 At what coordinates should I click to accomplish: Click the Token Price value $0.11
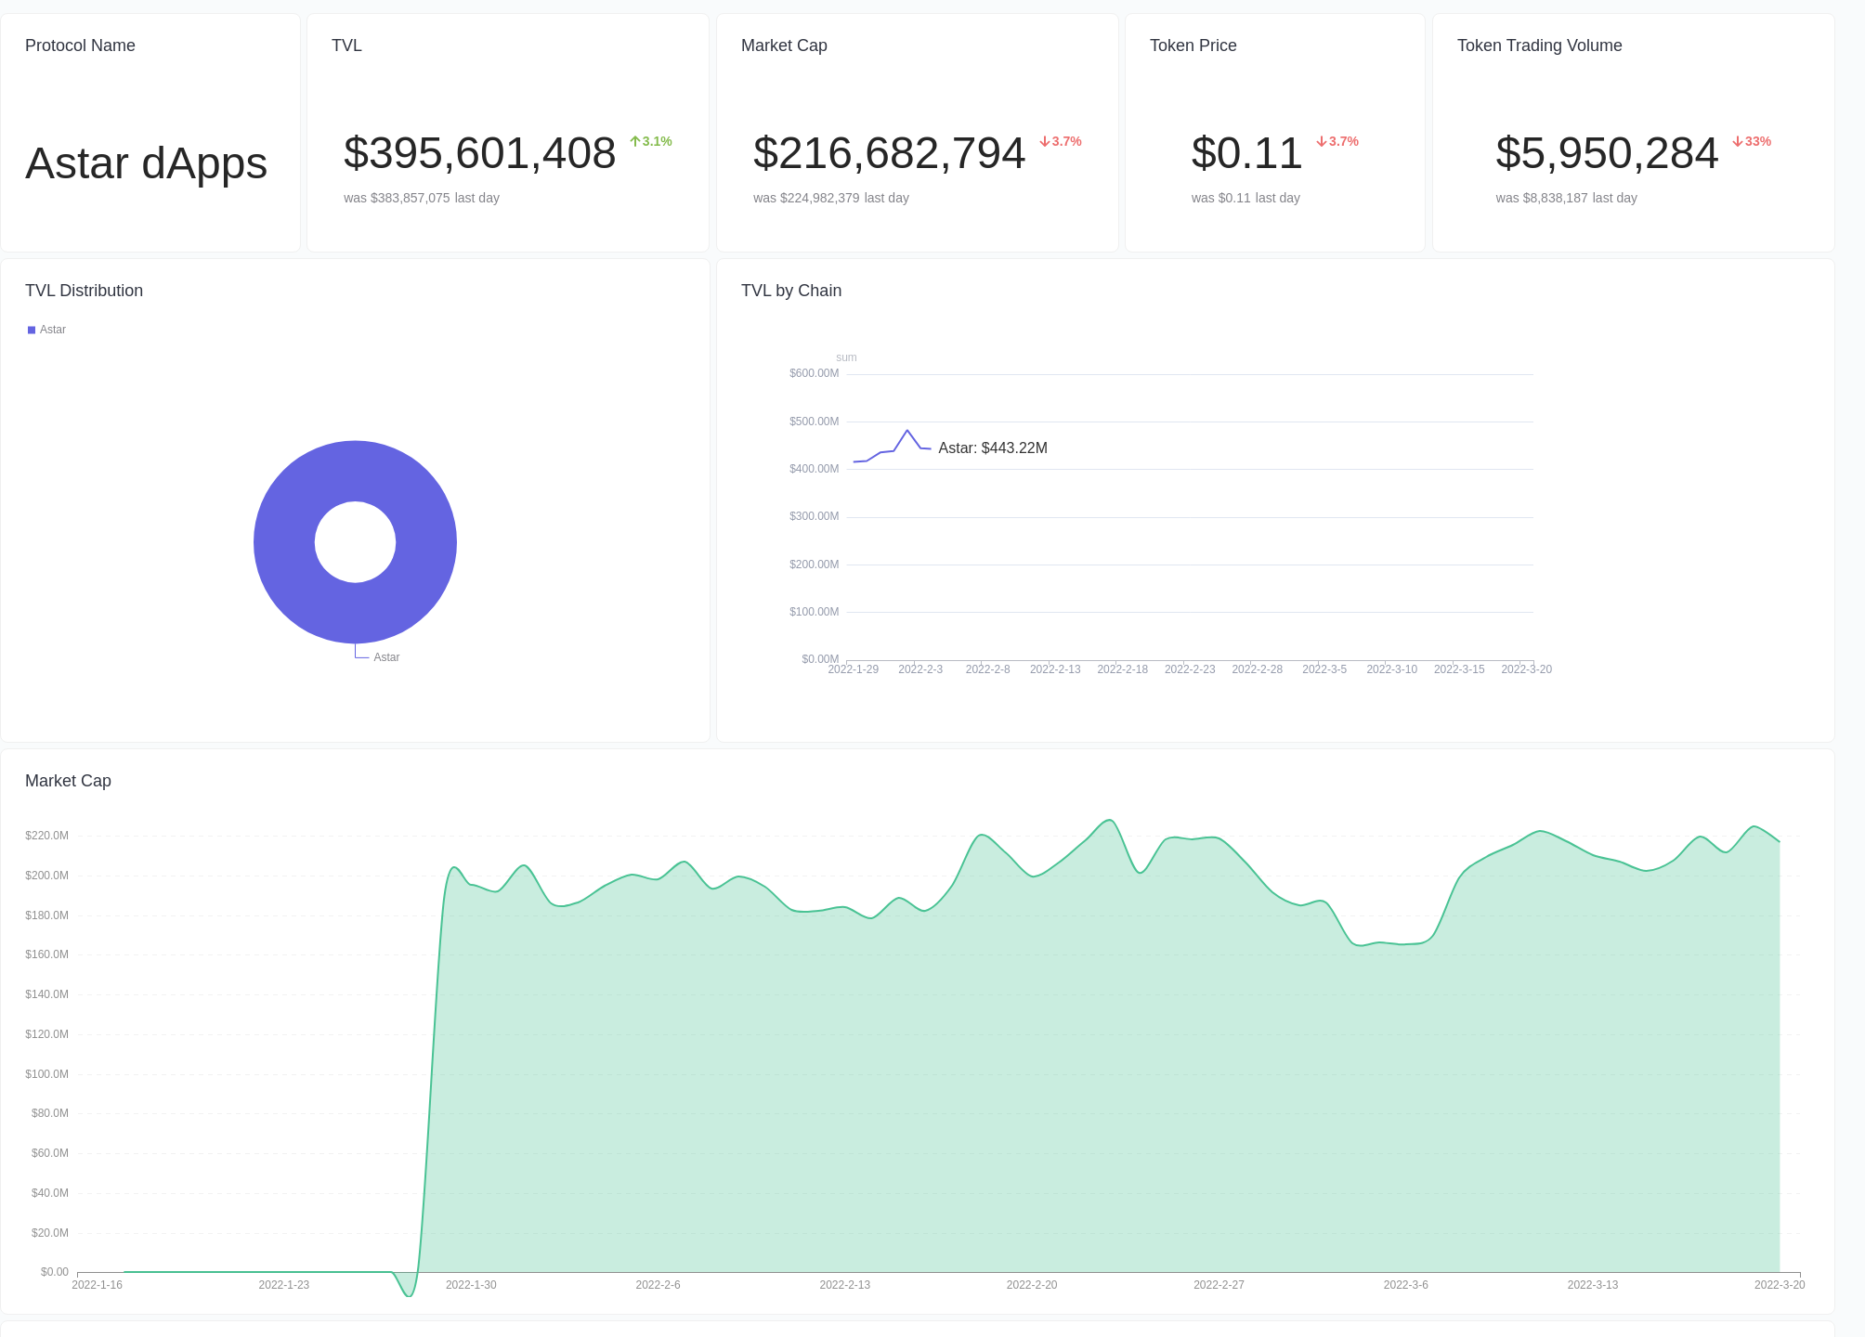pos(1246,152)
